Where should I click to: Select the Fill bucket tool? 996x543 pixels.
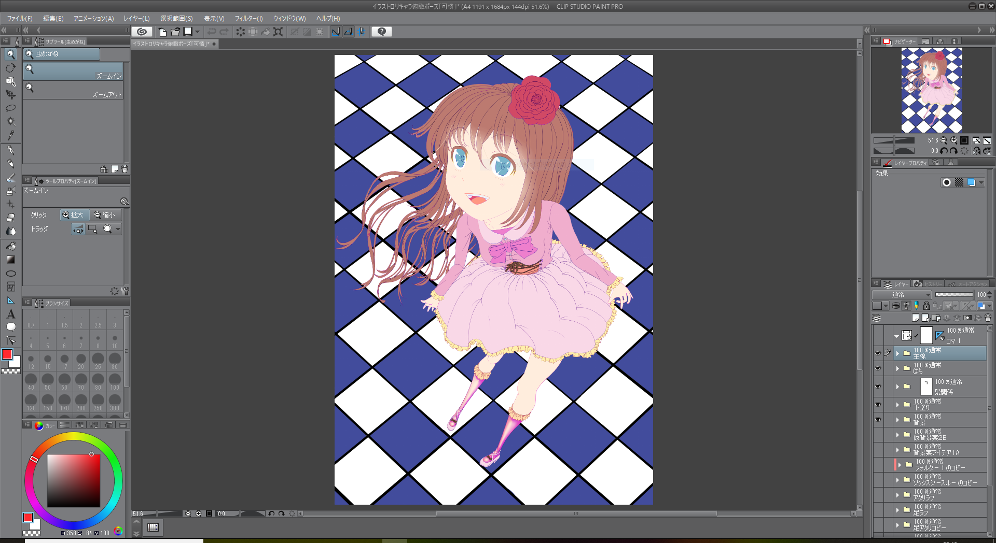[x=10, y=246]
